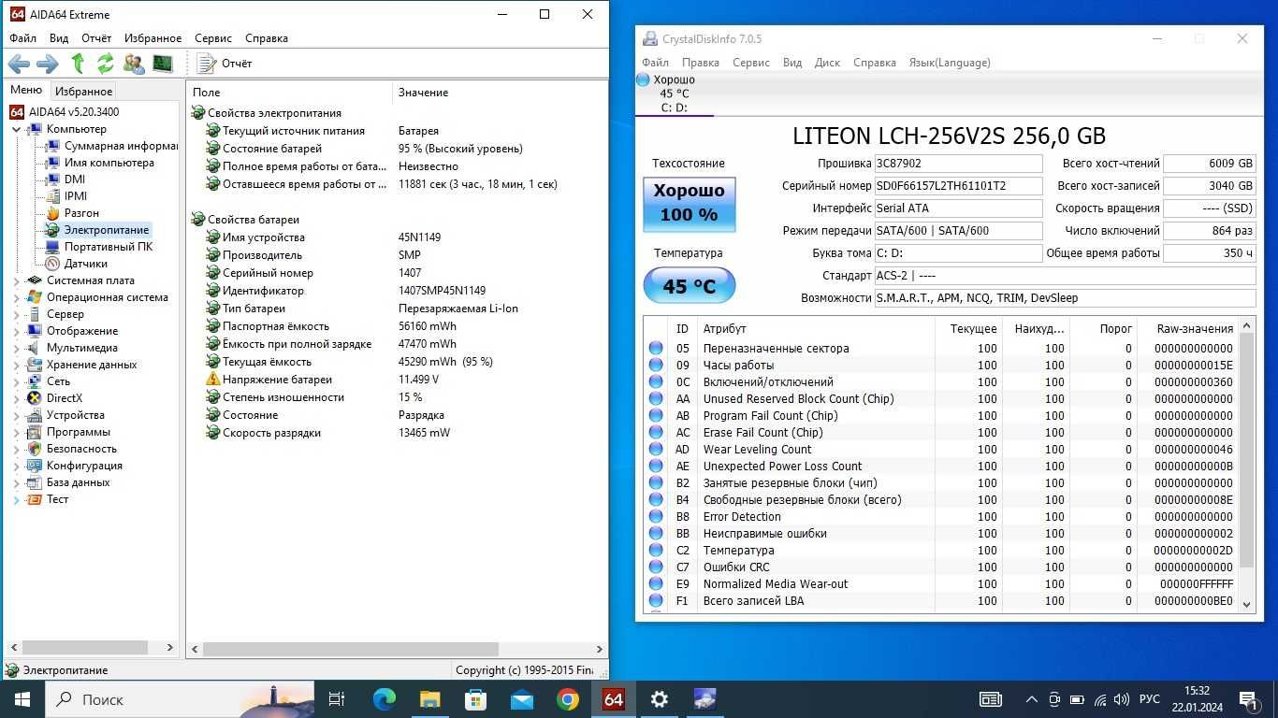Open the notification center icon

click(x=1249, y=699)
